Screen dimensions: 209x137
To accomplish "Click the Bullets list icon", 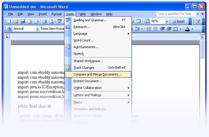I will point(156,29).
